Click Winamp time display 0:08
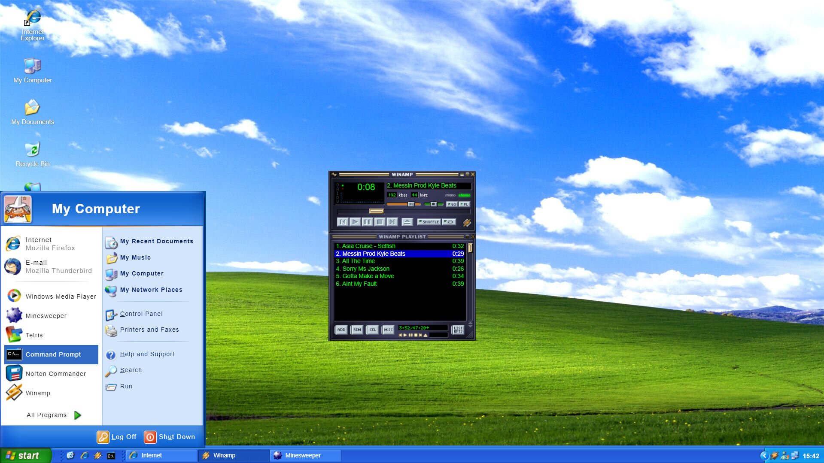The width and height of the screenshot is (824, 463). (366, 187)
